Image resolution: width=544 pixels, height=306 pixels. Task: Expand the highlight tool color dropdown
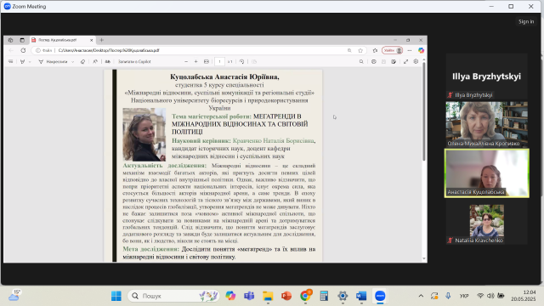30,62
